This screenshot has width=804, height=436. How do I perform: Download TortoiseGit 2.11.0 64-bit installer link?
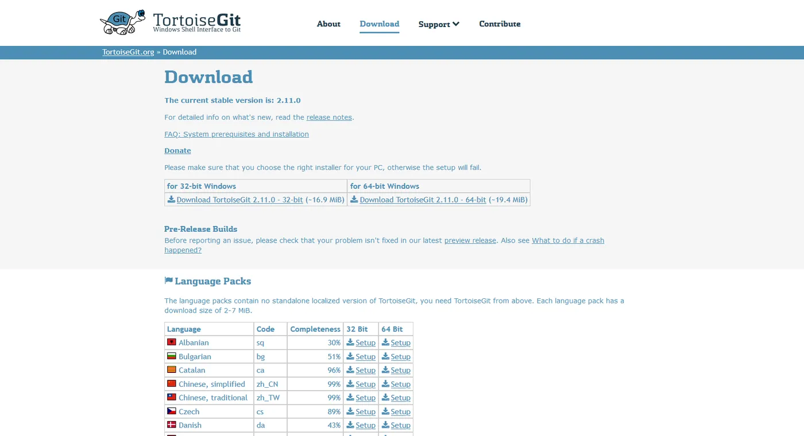423,200
